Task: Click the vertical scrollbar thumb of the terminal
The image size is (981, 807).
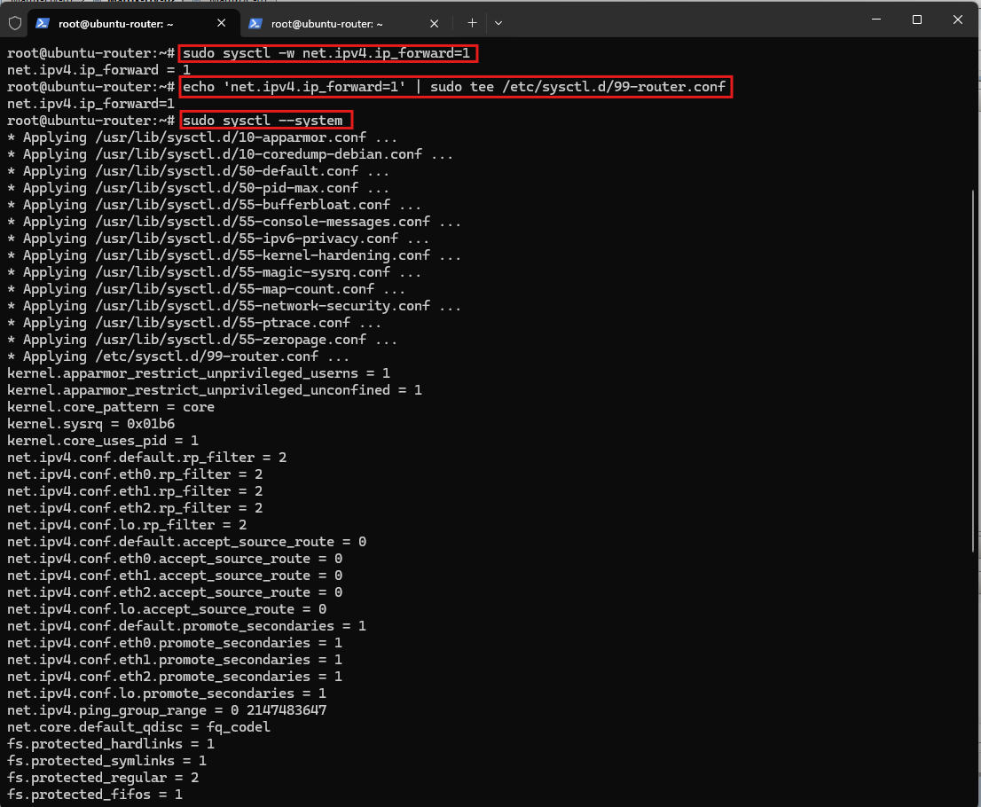Action: coord(973,371)
